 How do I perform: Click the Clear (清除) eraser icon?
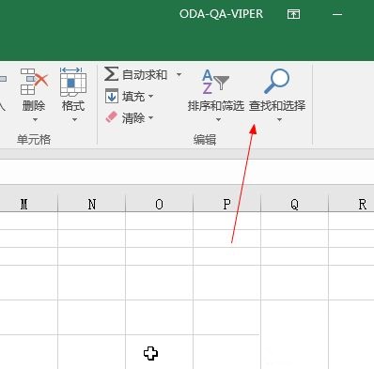[x=111, y=117]
